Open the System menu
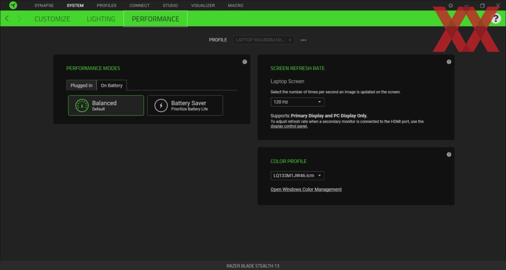This screenshot has height=270, width=506. point(75,6)
